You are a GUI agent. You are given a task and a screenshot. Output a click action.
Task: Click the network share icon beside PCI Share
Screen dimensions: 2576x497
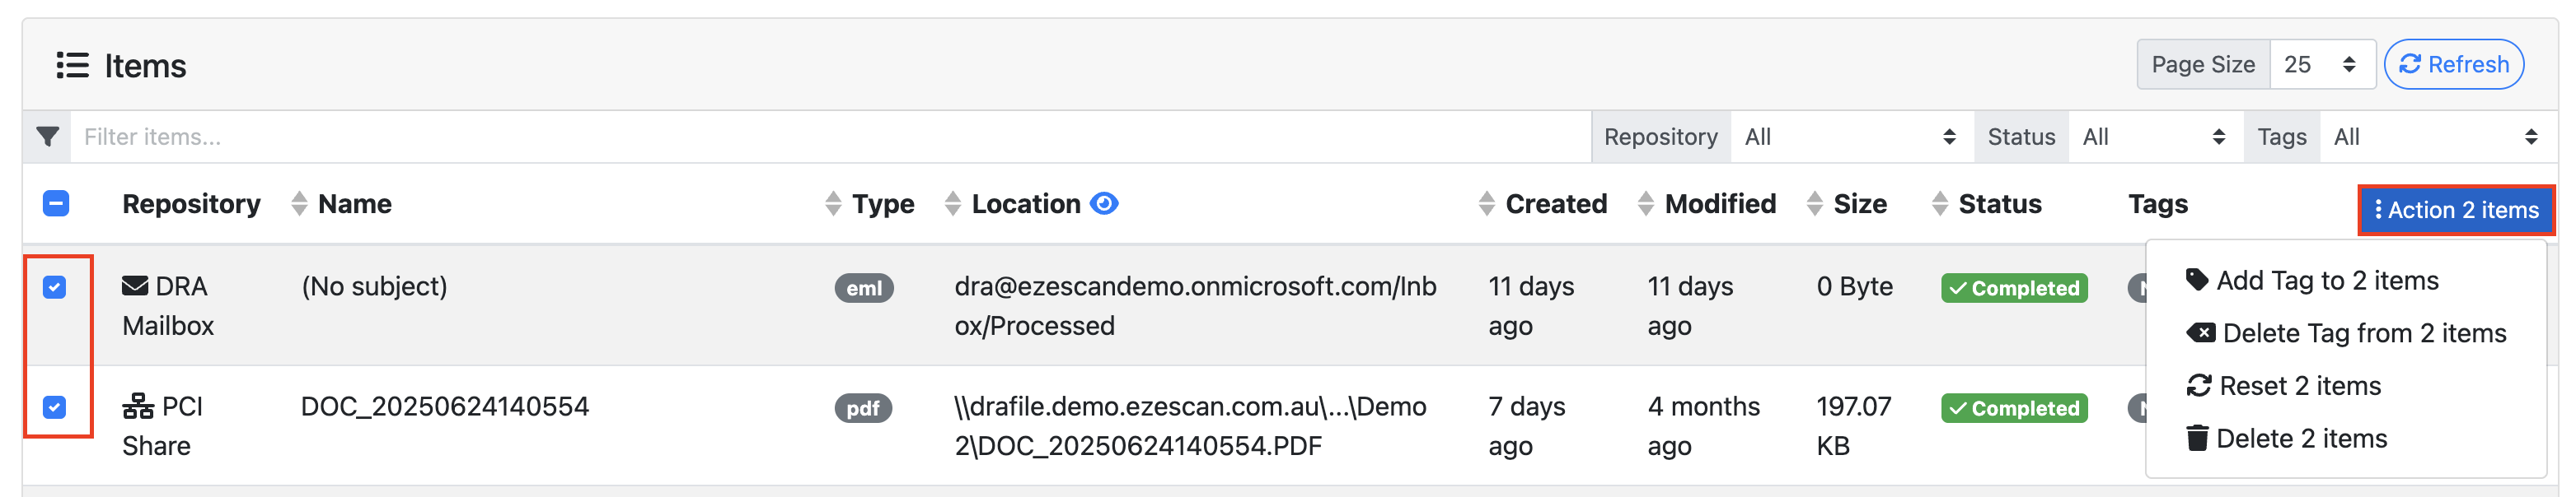136,407
